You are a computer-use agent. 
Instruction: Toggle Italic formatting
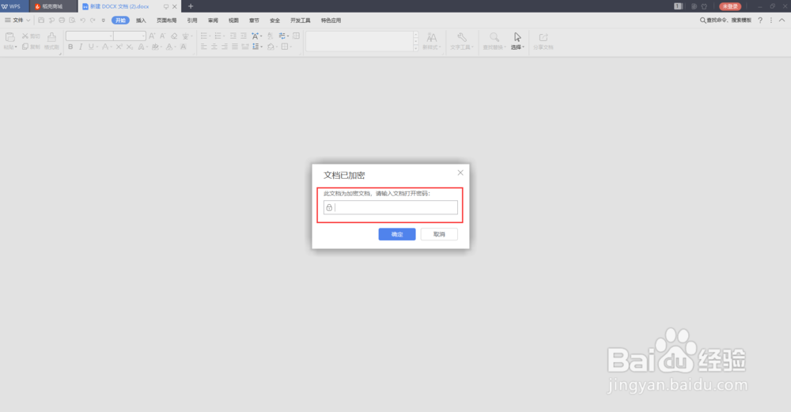point(80,47)
